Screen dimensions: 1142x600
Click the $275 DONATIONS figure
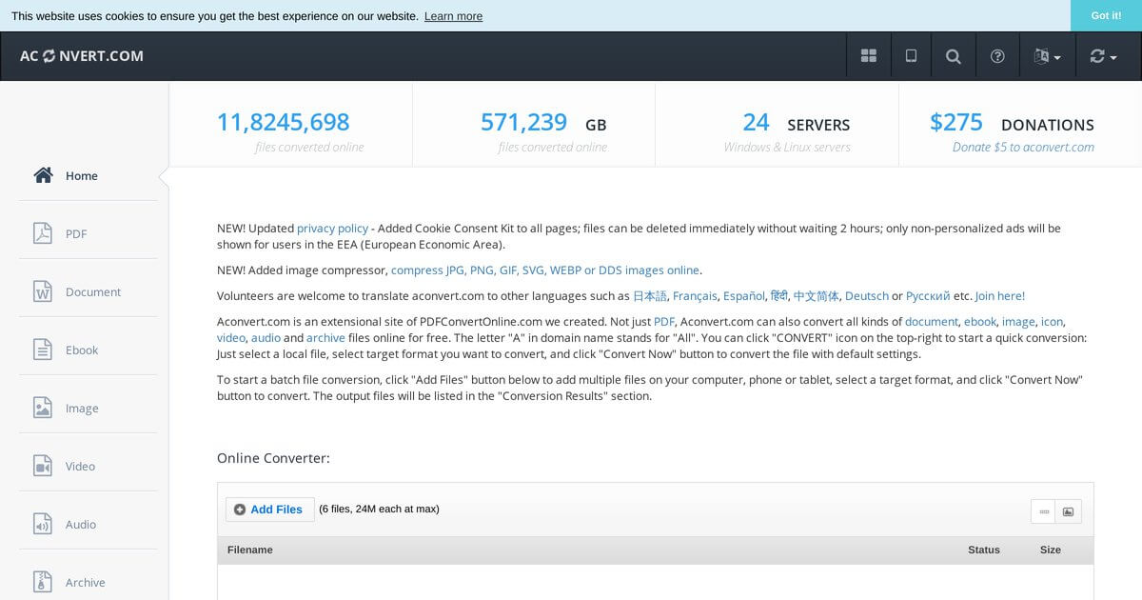click(x=1012, y=123)
